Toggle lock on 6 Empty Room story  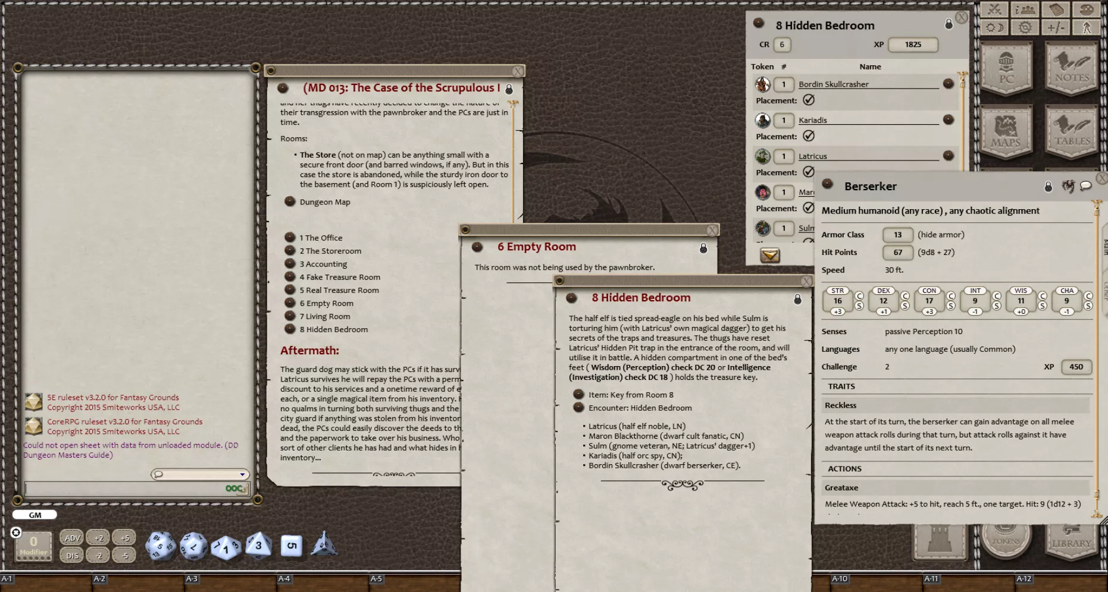[x=703, y=248]
